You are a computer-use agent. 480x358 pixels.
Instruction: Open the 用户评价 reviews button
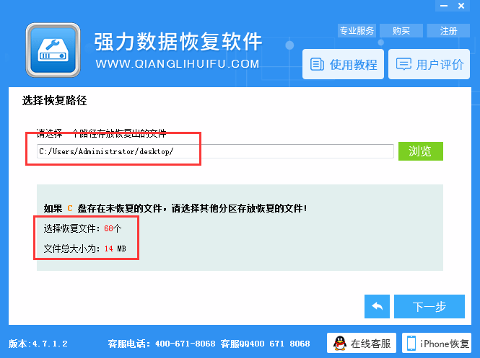(x=429, y=64)
